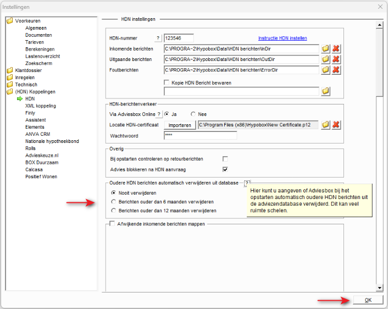The width and height of the screenshot is (388, 309).
Task: Click the Kopie HDN Bericht path field
Action: coord(241,91)
